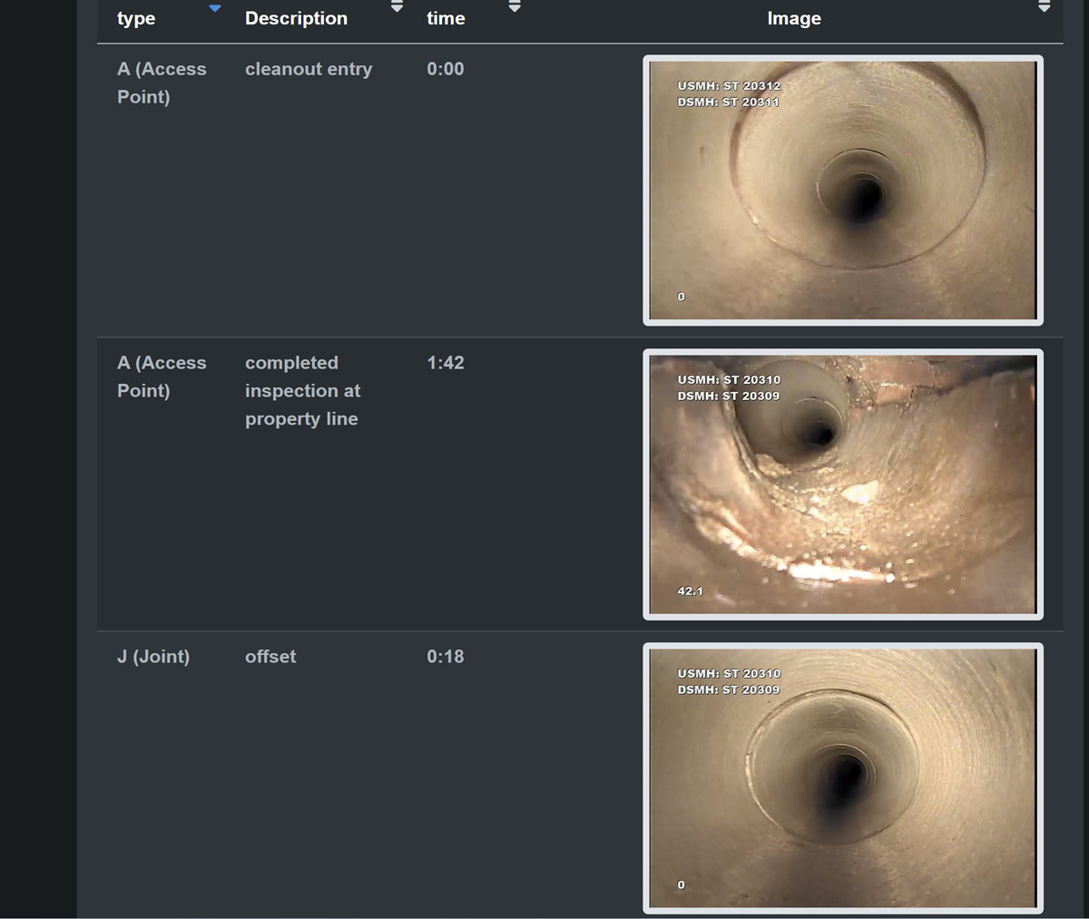Click the 1:42 time value

click(x=446, y=363)
